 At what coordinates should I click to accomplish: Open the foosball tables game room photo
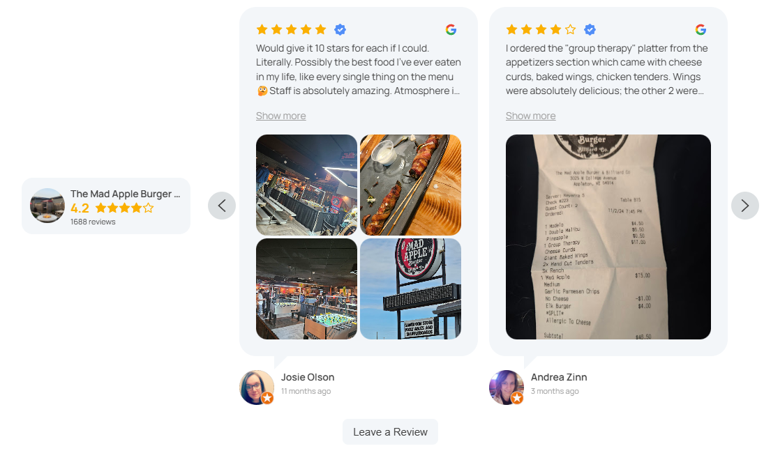(x=306, y=289)
